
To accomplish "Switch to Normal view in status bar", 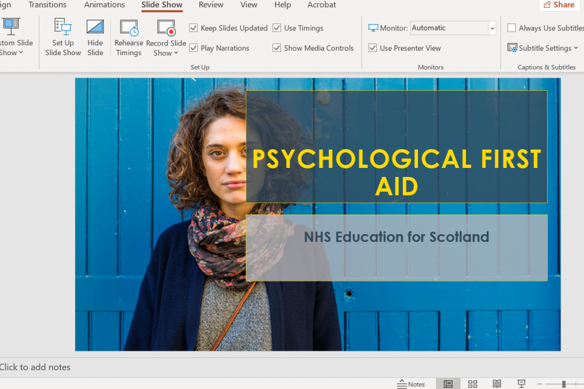I will [448, 384].
